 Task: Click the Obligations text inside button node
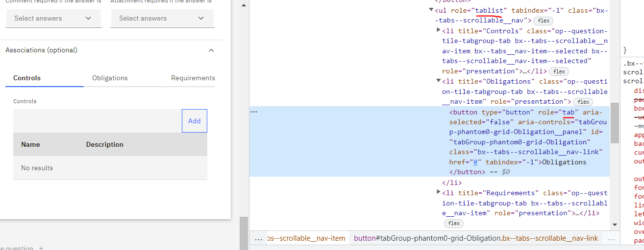[565, 162]
